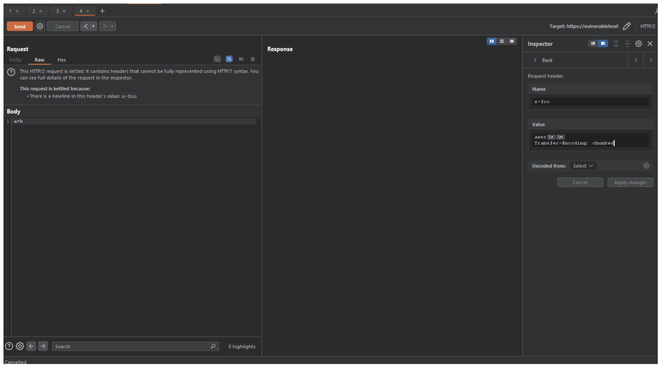Toggle show non-printable characters \n
Image resolution: width=660 pixels, height=365 pixels.
(x=241, y=59)
